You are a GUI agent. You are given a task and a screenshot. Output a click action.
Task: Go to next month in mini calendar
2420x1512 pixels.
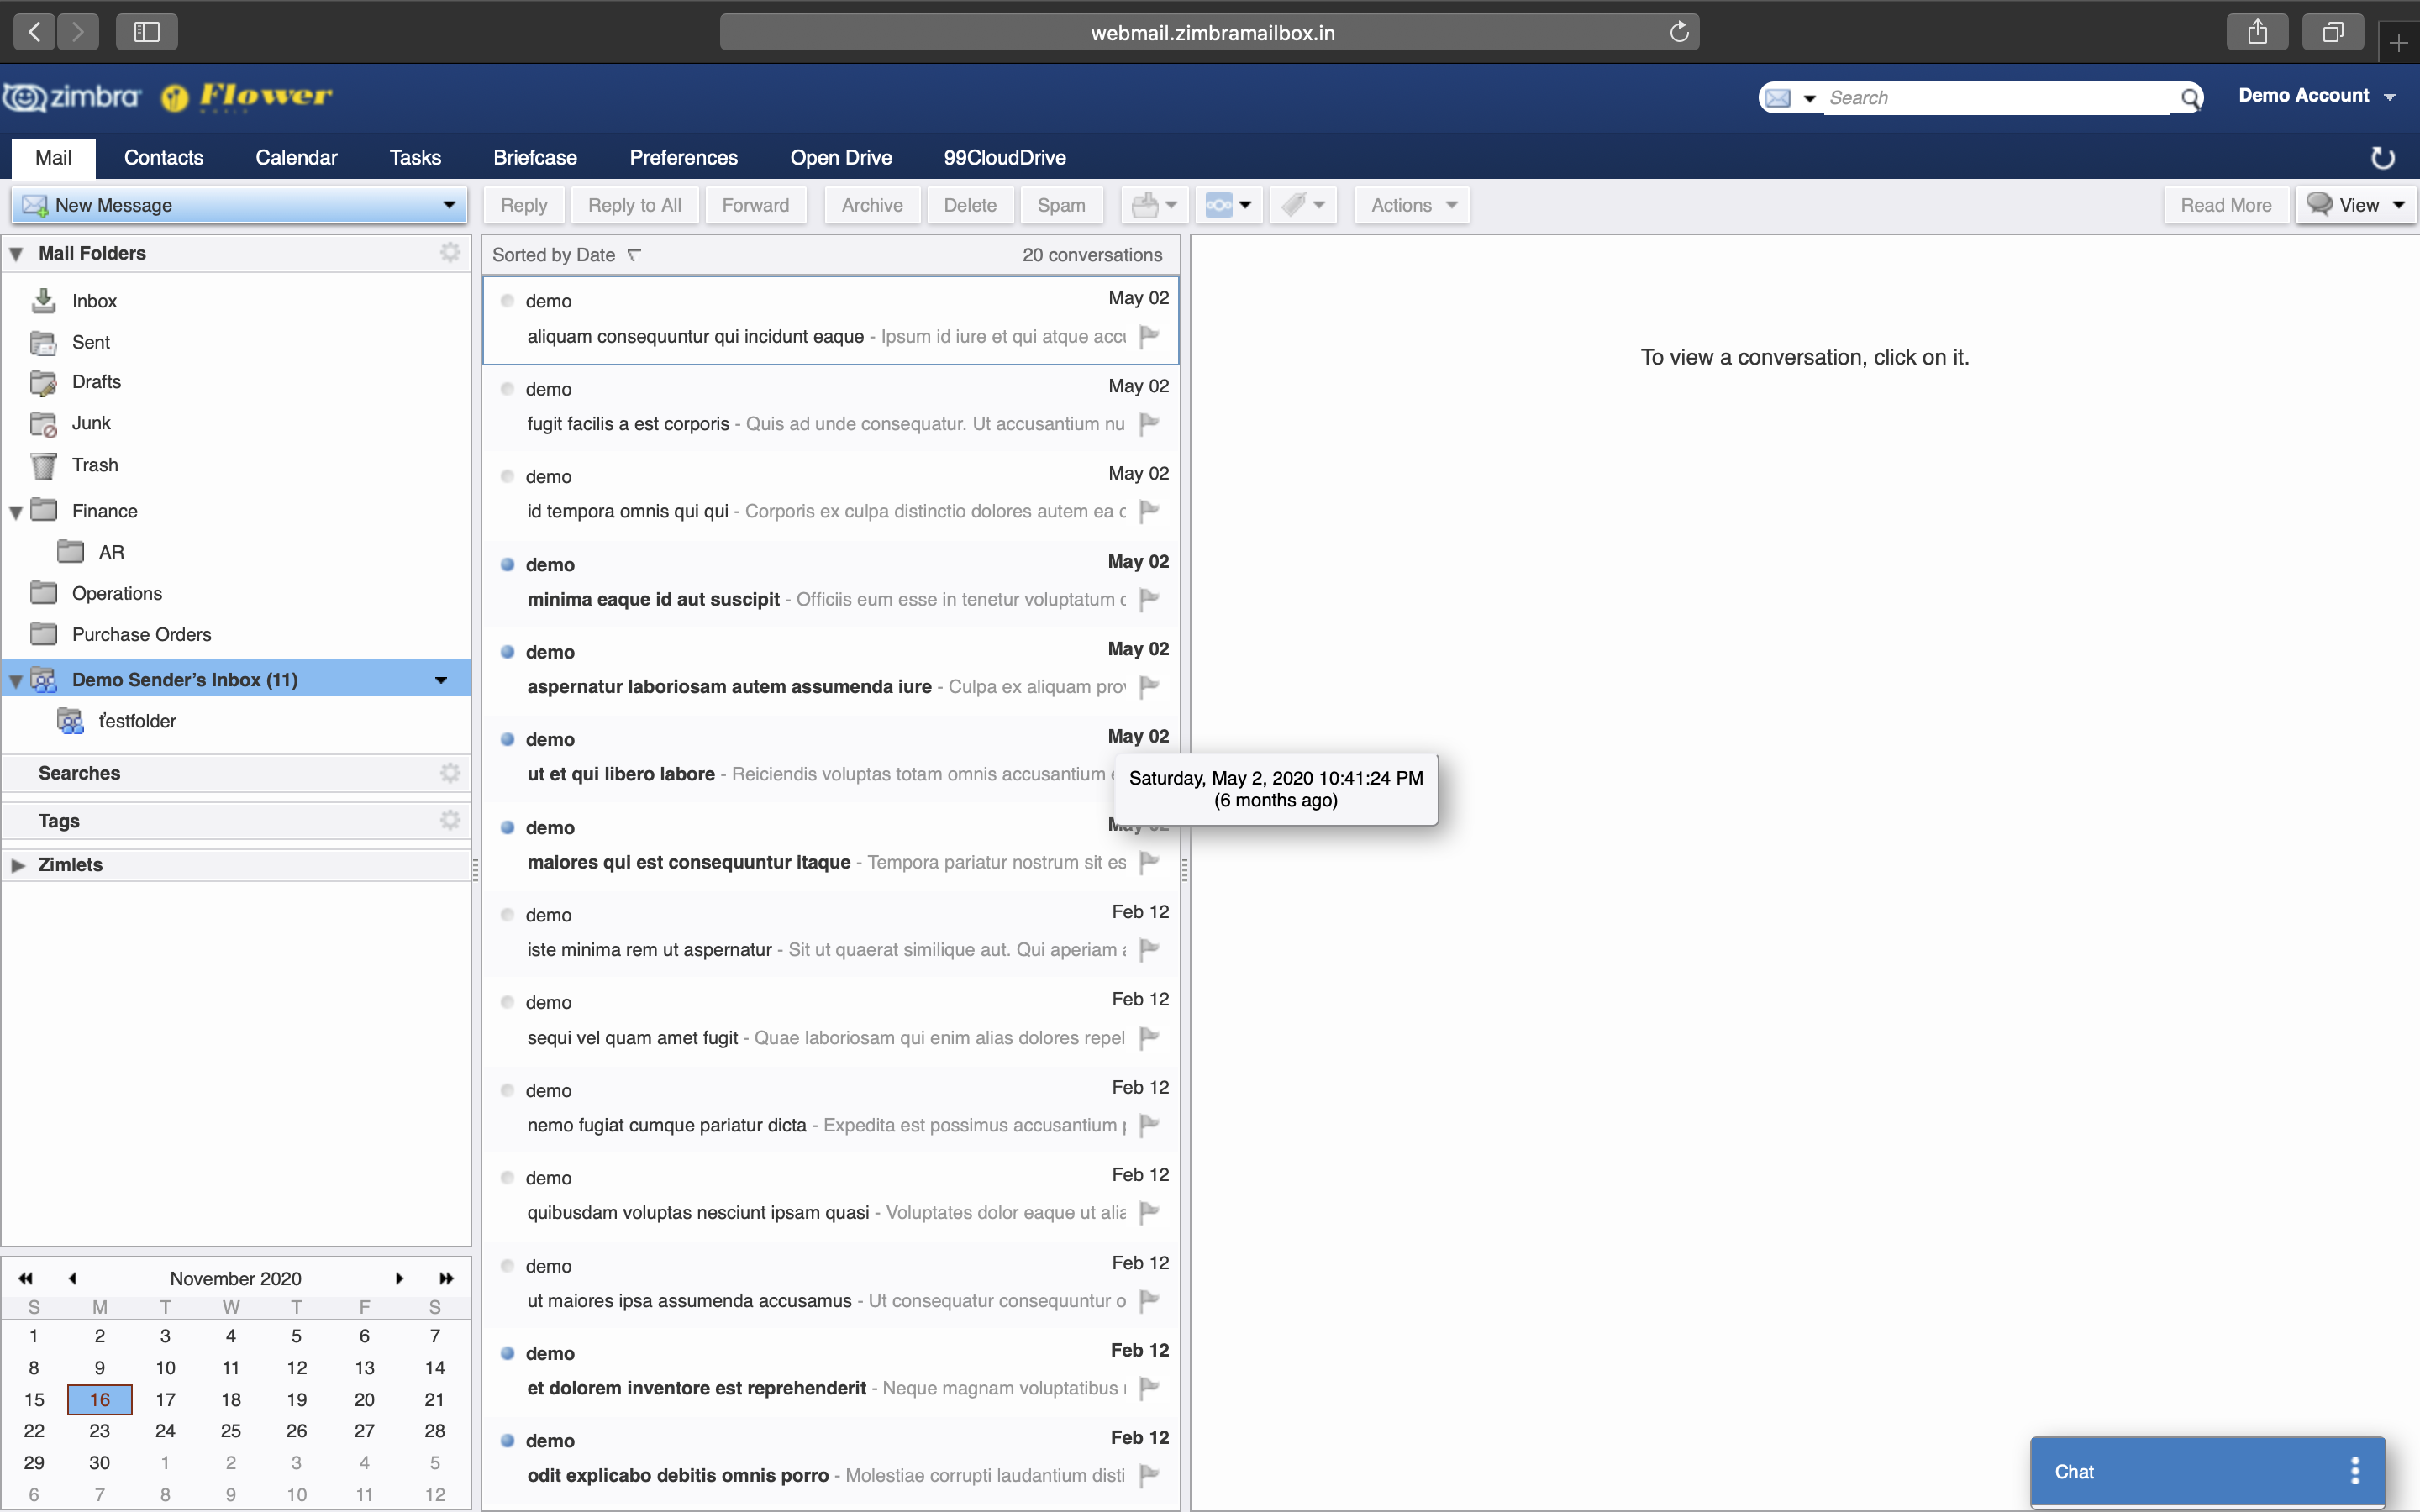(x=399, y=1278)
